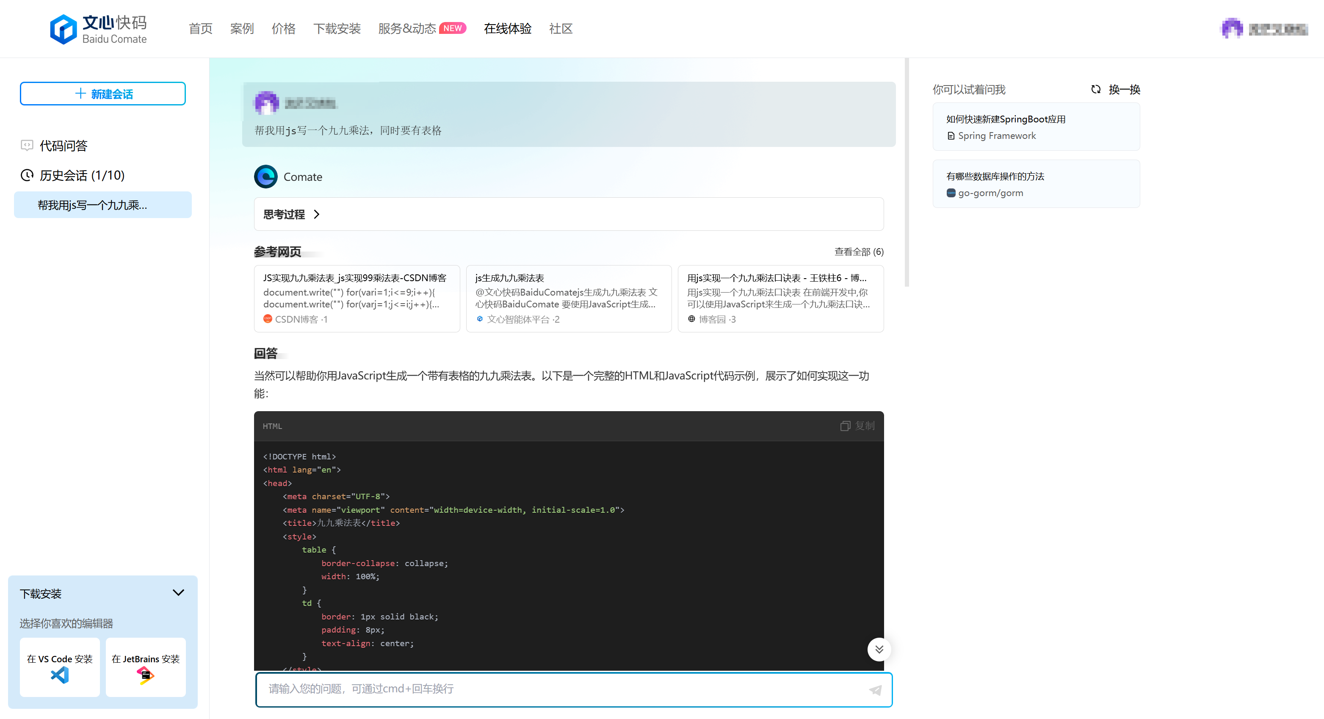Open history item 帮我用js写一个九九乘...
The height and width of the screenshot is (719, 1324).
pyautogui.click(x=103, y=205)
